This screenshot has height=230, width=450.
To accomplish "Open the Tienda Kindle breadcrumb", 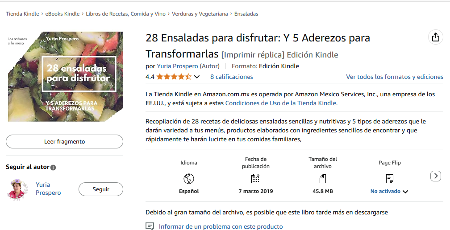I will click(22, 14).
